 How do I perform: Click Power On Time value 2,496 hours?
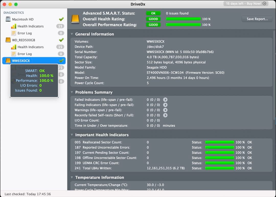(178, 78)
